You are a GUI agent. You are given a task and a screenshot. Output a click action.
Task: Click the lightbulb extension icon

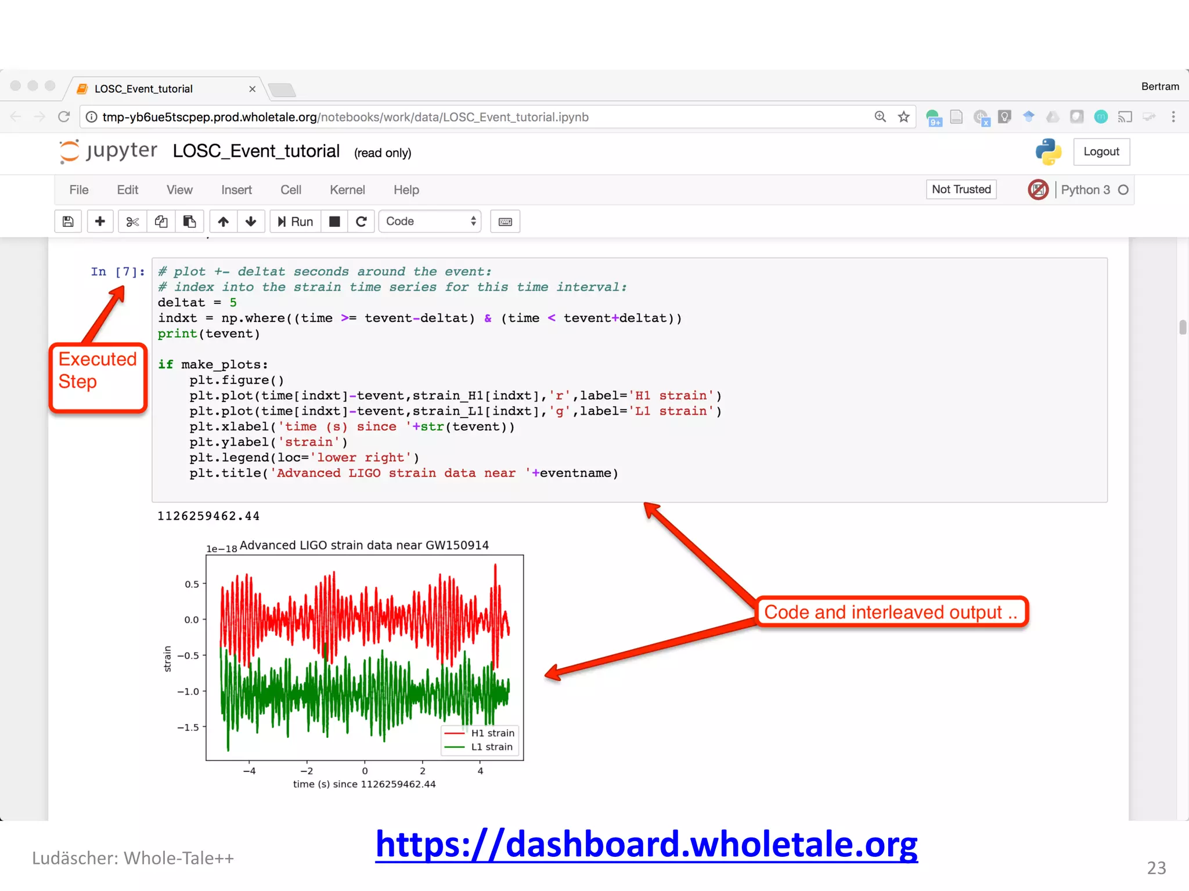(x=1004, y=117)
